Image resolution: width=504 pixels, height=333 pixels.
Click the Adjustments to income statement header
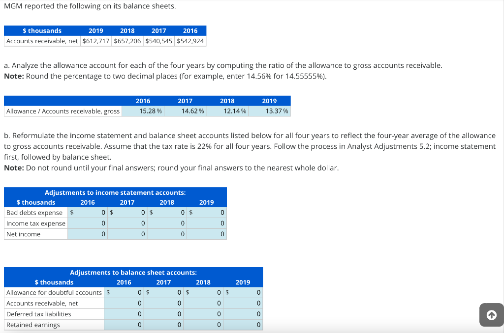[x=115, y=193]
